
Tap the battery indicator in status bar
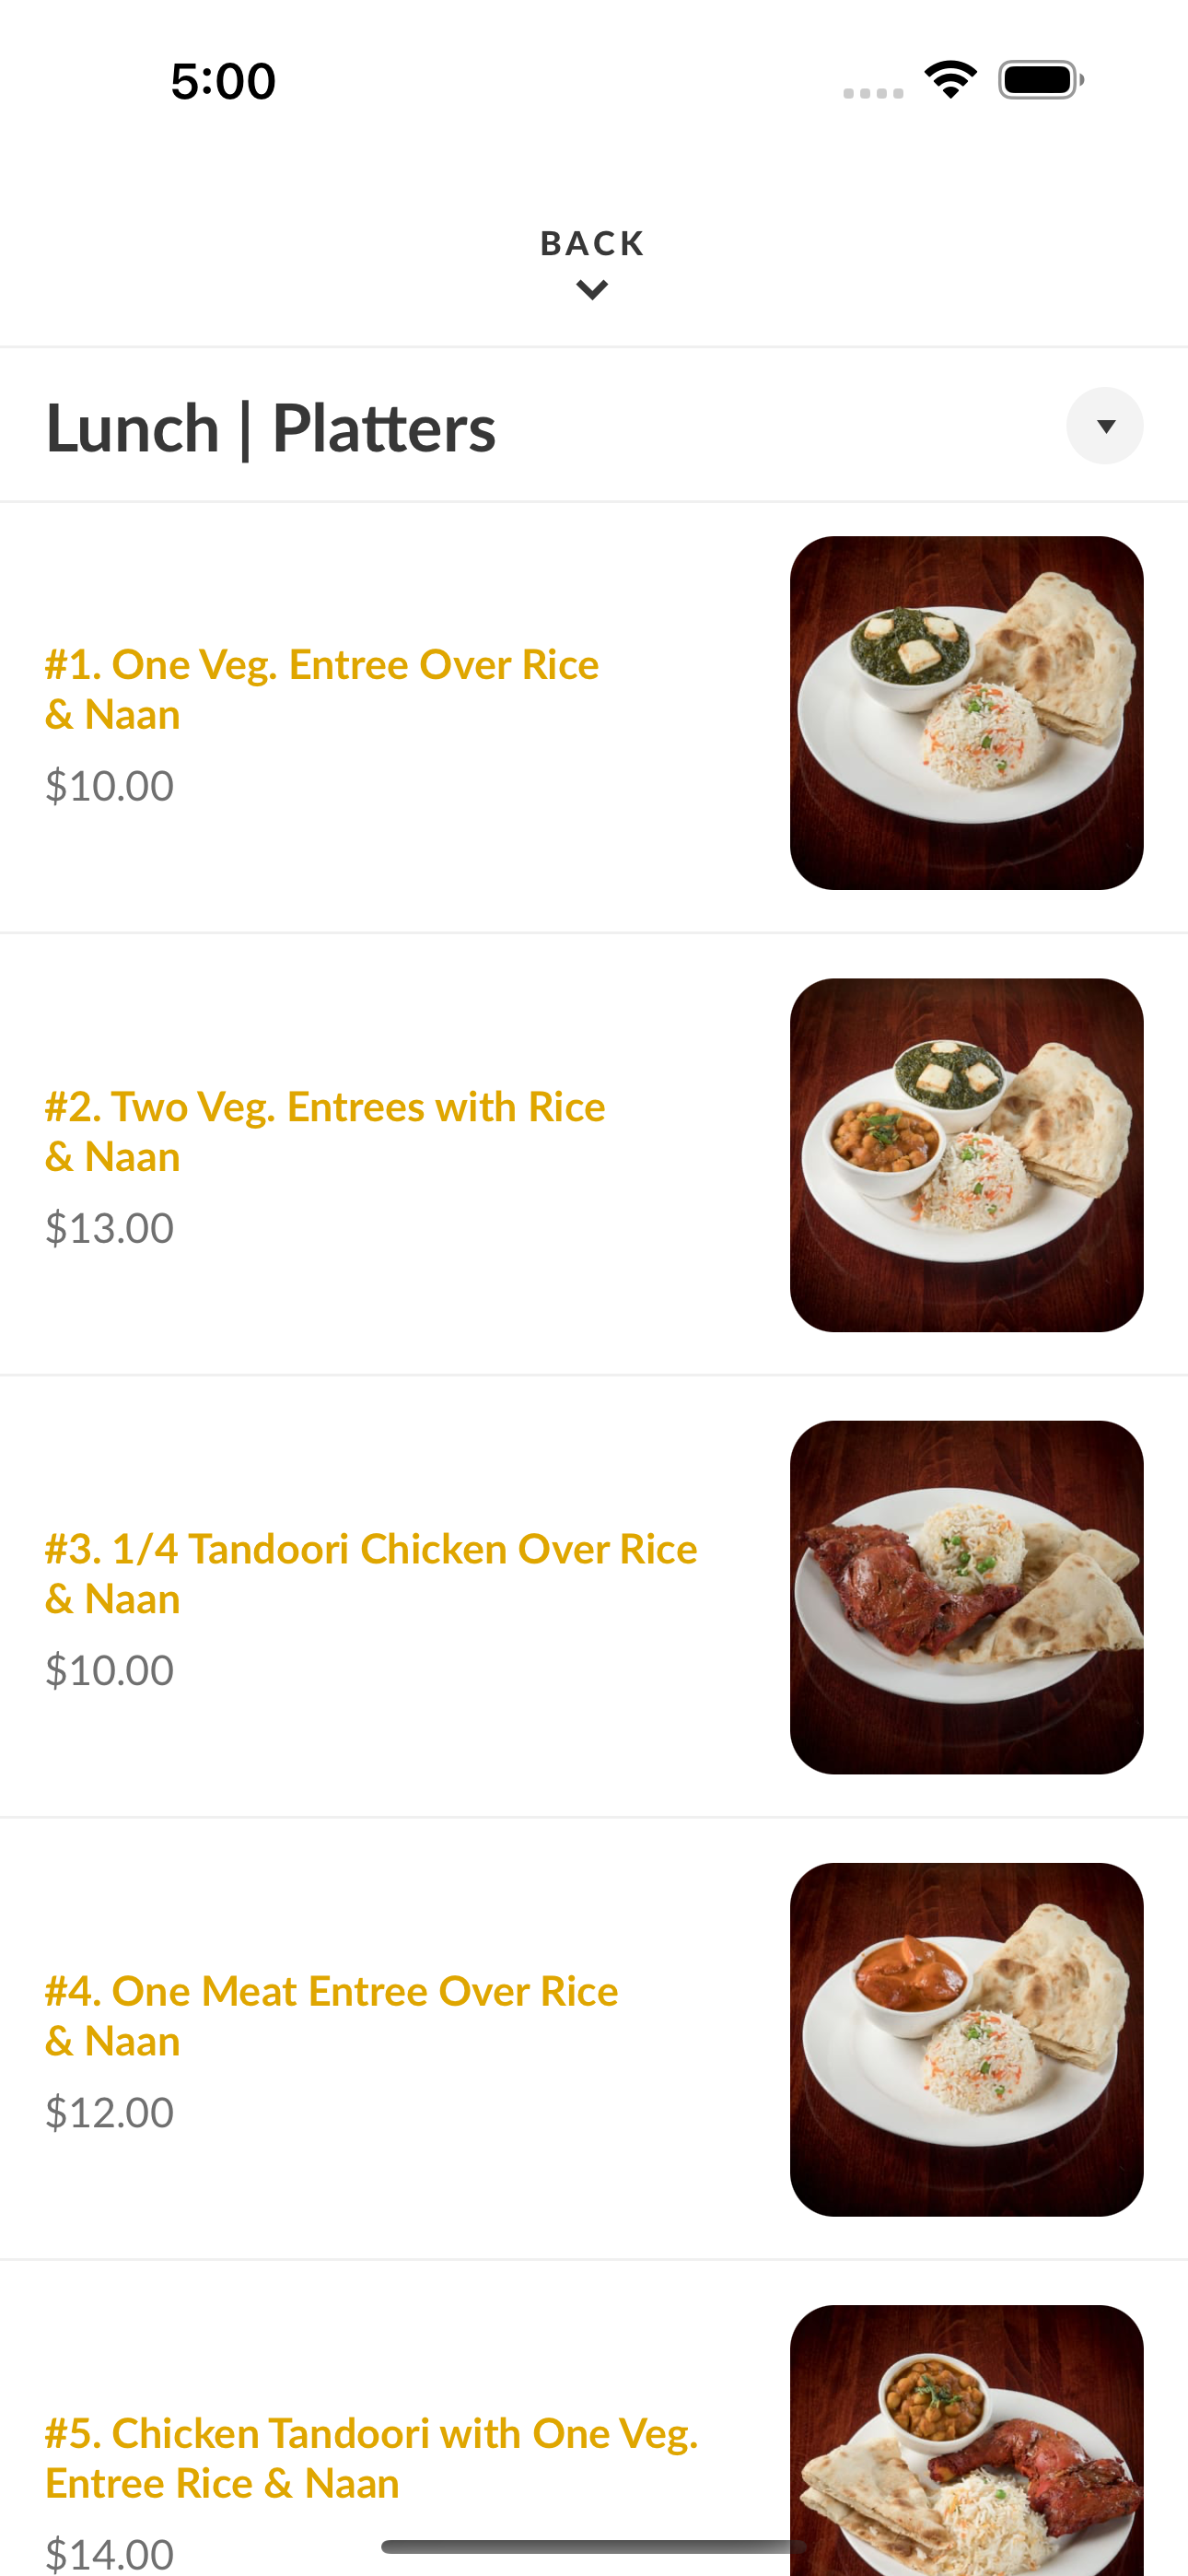(x=1041, y=80)
